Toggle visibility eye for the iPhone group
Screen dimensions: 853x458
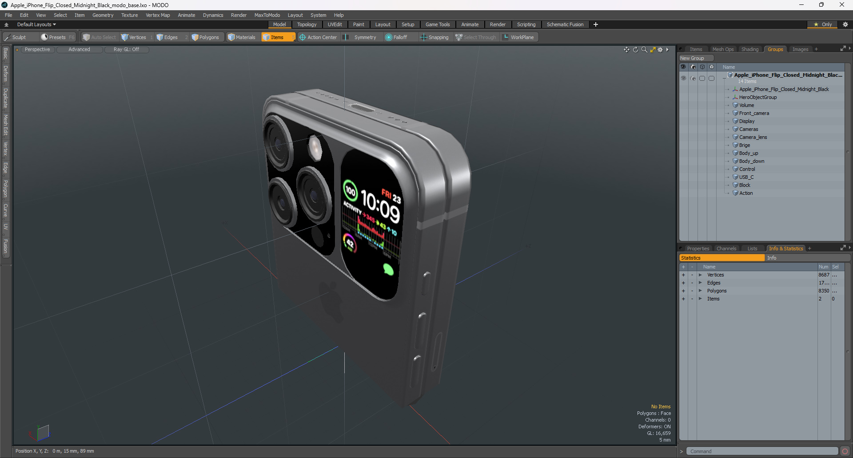pos(683,78)
